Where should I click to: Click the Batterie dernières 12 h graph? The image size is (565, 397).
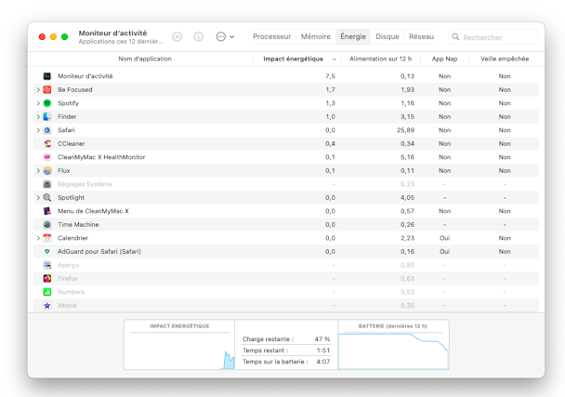pyautogui.click(x=393, y=345)
